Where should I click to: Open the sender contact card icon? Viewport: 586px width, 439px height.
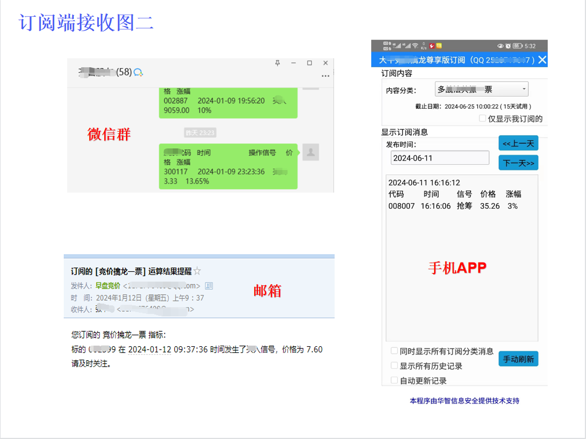pos(209,286)
